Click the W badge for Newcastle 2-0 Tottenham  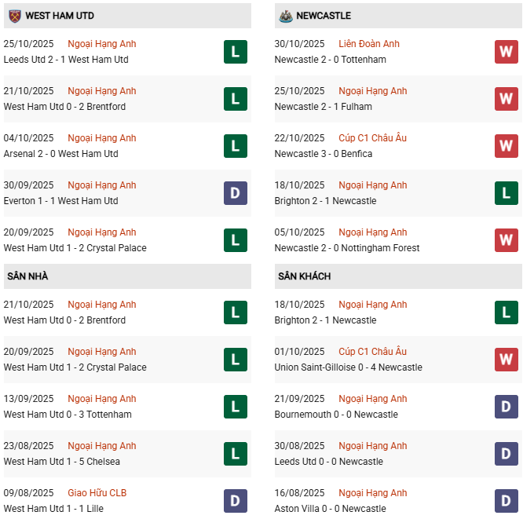pos(507,52)
